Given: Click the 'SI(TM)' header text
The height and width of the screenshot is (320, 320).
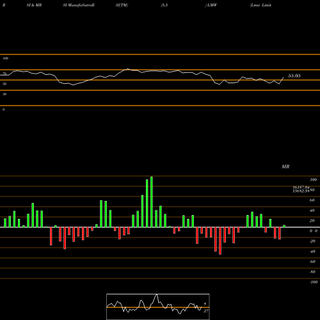Looking at the screenshot, I should pos(122,5).
